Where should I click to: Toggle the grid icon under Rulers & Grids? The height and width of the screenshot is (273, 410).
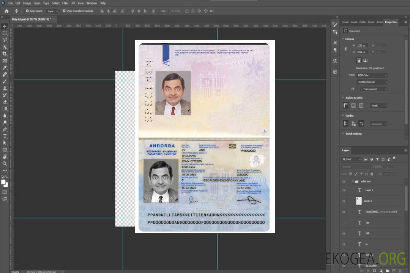(x=353, y=106)
